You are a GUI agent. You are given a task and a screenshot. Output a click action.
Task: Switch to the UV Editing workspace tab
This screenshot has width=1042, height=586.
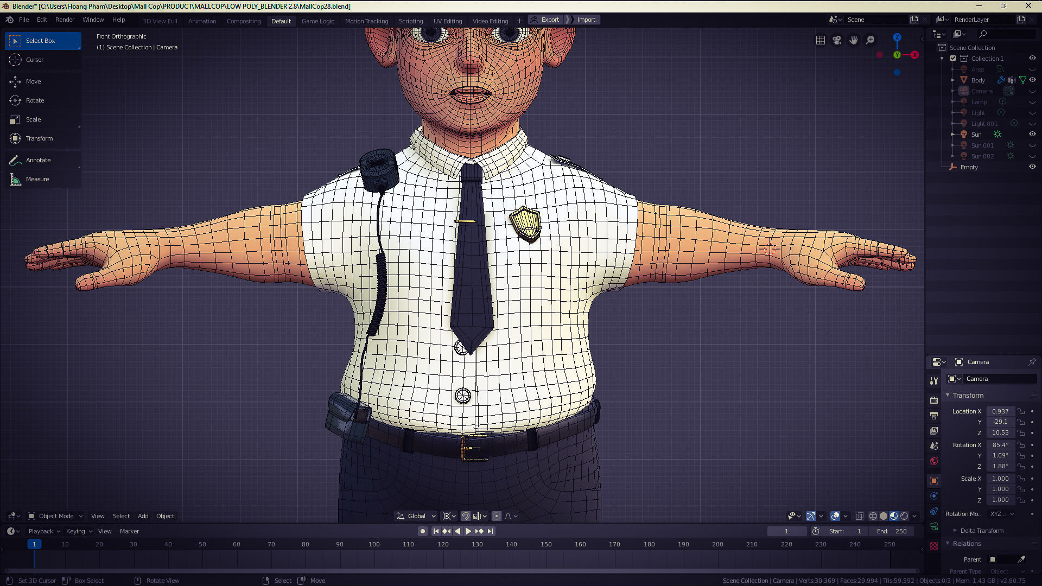447,21
